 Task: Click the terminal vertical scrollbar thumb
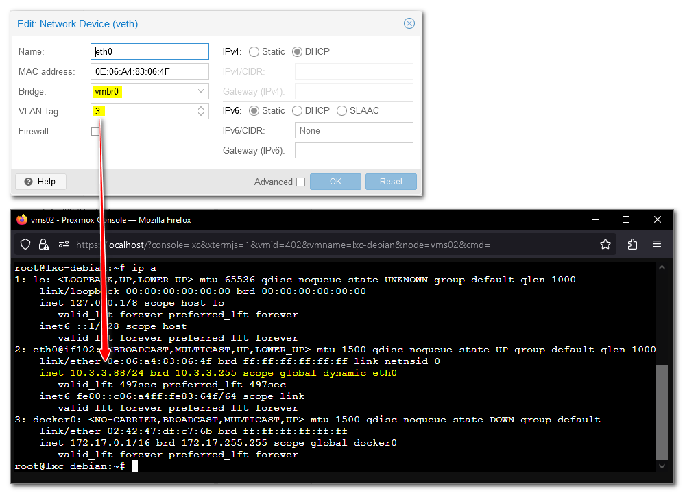click(x=661, y=411)
